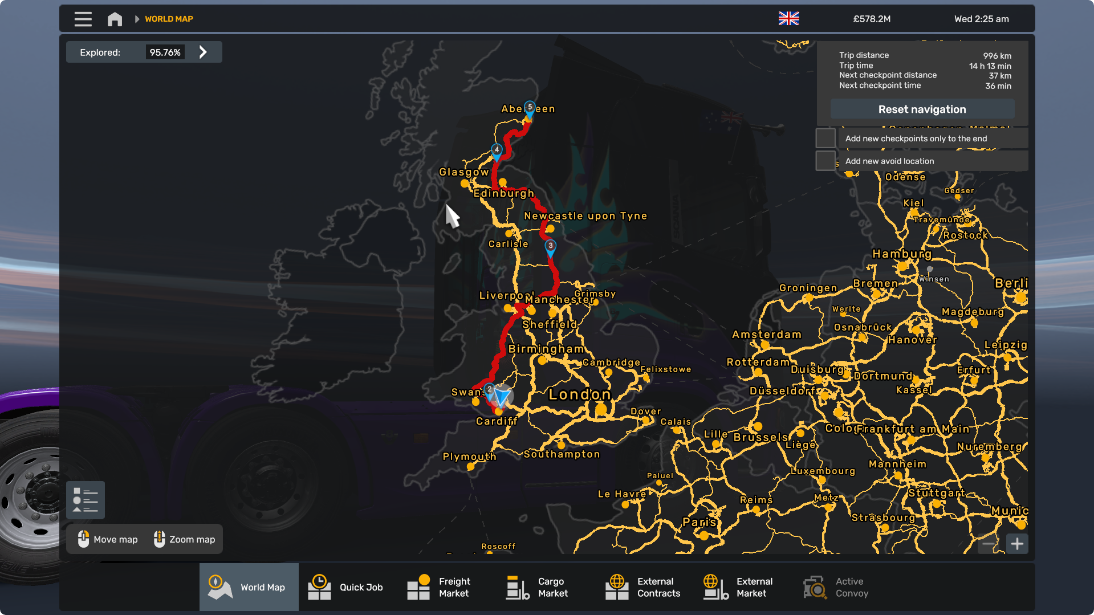This screenshot has height=615, width=1094.
Task: Zoom in map with plus button
Action: click(1017, 544)
